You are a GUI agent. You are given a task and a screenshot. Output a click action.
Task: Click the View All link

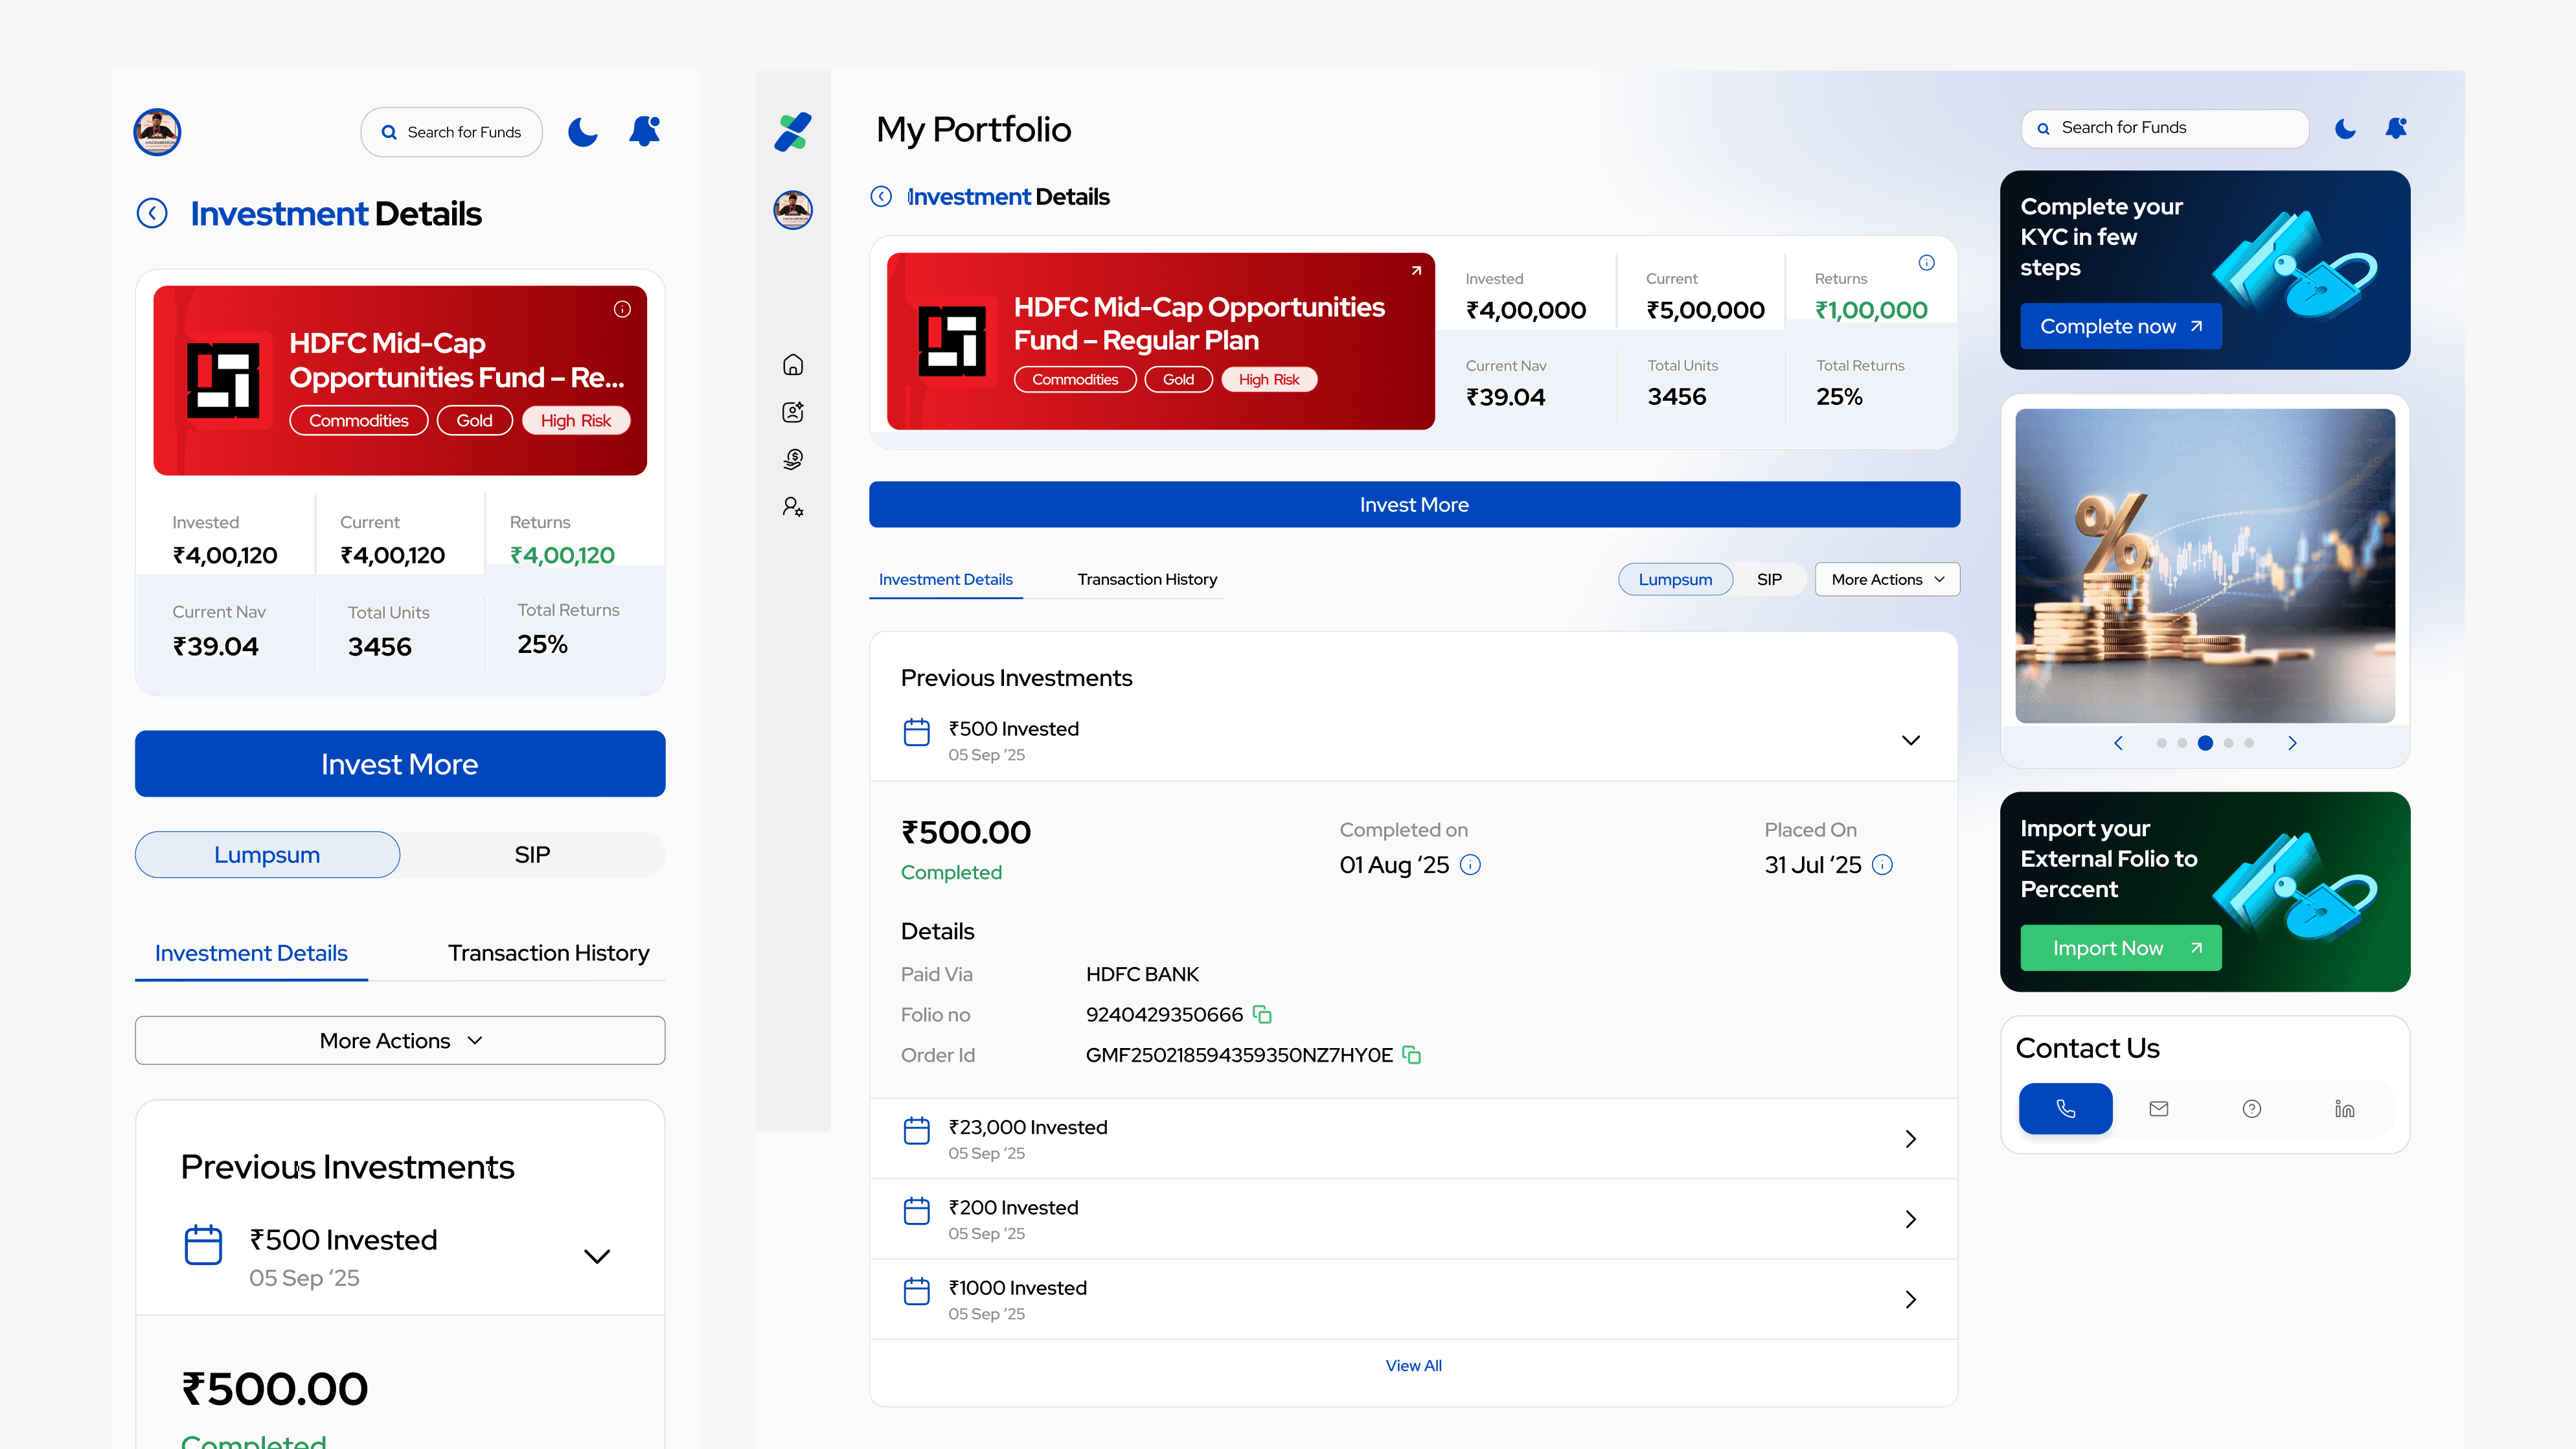coord(1413,1365)
